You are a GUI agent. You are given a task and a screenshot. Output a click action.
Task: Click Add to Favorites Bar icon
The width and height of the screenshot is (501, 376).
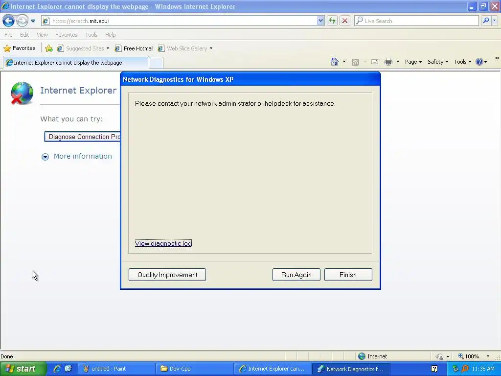click(49, 48)
